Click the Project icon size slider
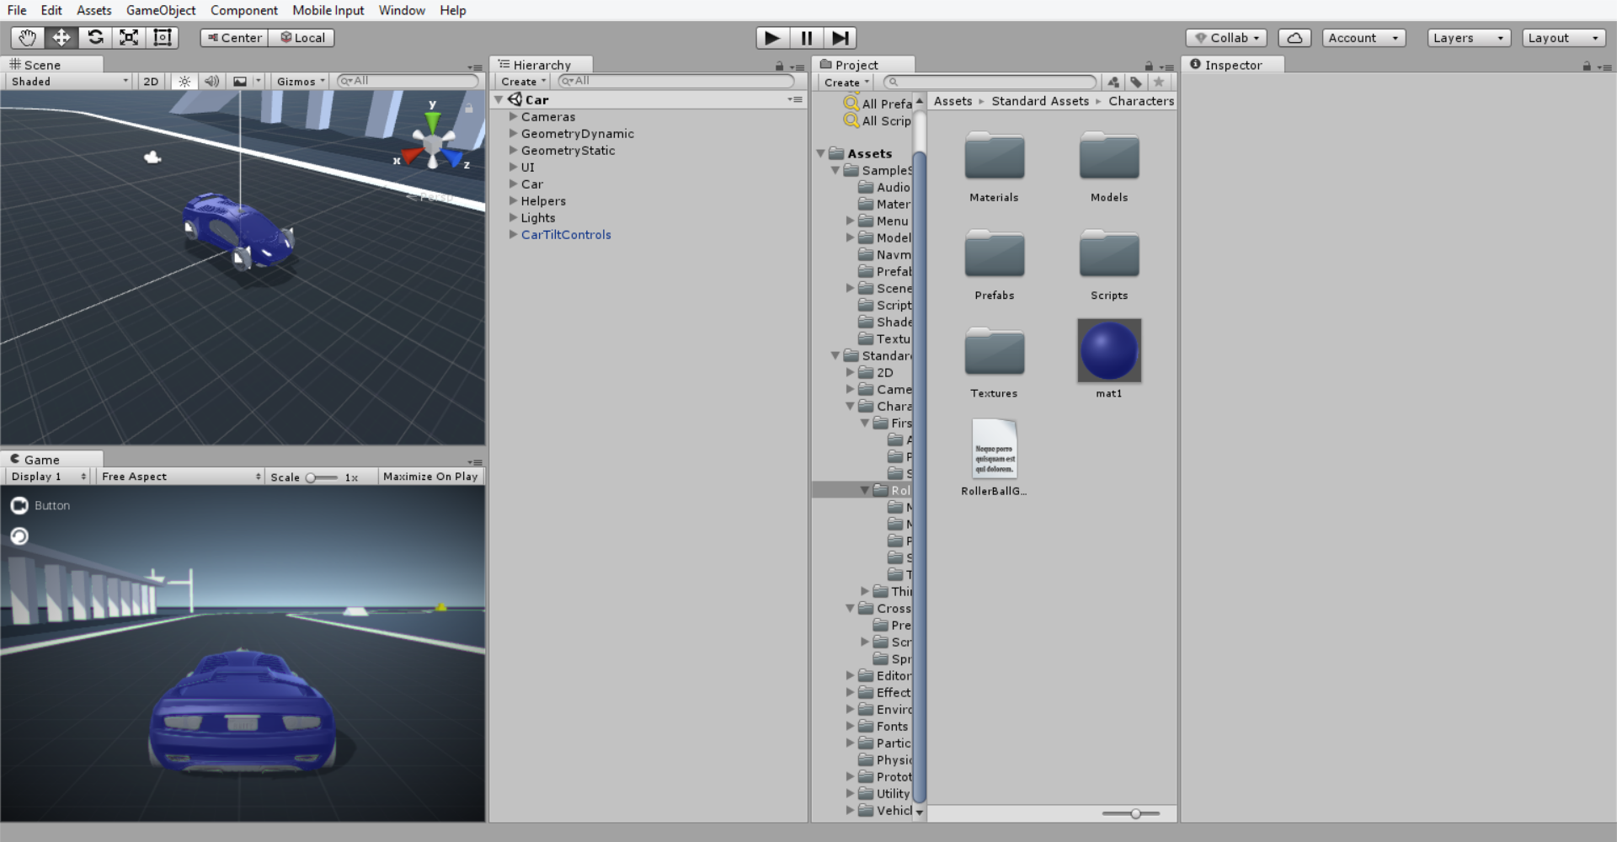 click(x=1135, y=813)
